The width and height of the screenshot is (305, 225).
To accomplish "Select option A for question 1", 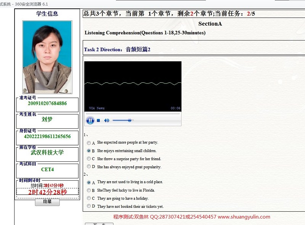I will click(89, 143).
